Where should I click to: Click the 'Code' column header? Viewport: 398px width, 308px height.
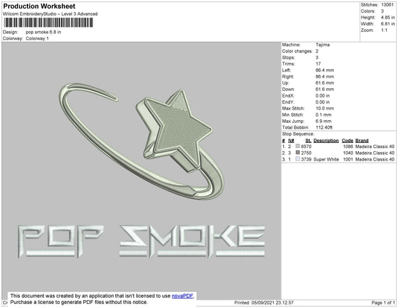click(348, 141)
